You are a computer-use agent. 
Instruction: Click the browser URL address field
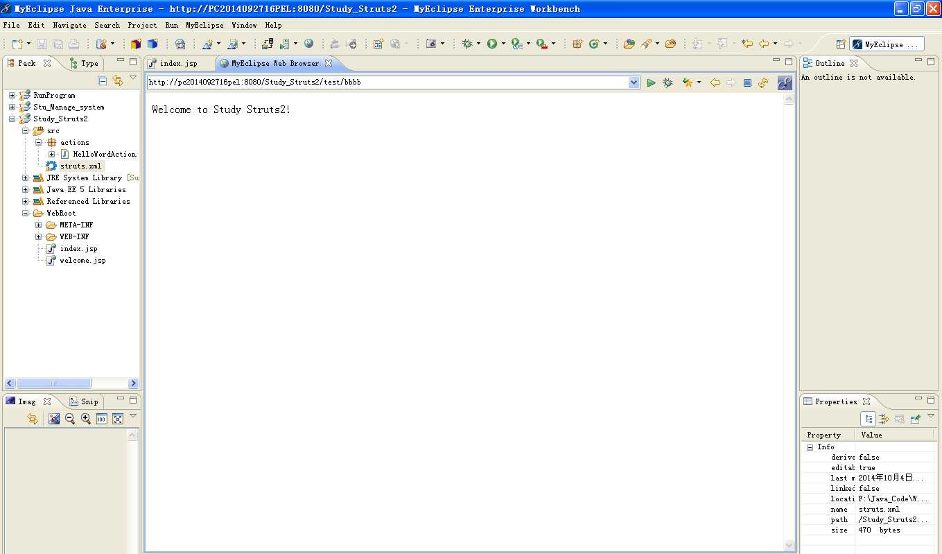(387, 83)
